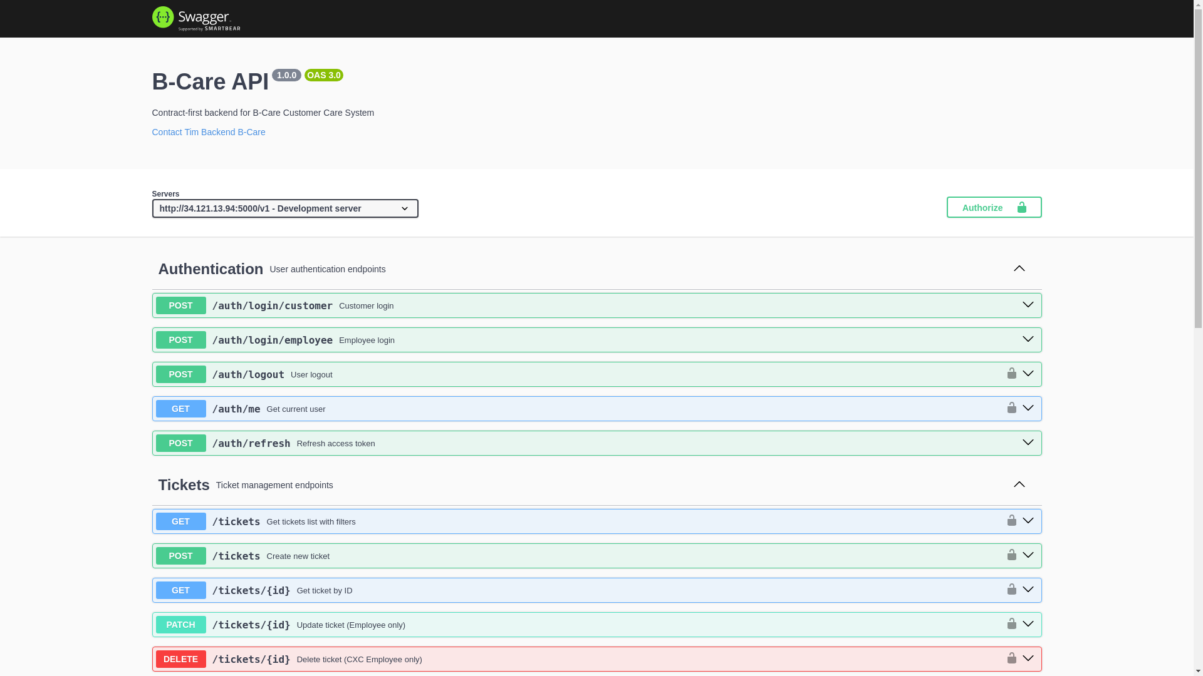Expand DELETE /tickets/{id} using its chevron
Screen dimensions: 1203x676
pos(1028,658)
